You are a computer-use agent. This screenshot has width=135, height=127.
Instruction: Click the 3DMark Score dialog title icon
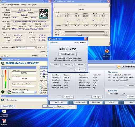point(50,39)
